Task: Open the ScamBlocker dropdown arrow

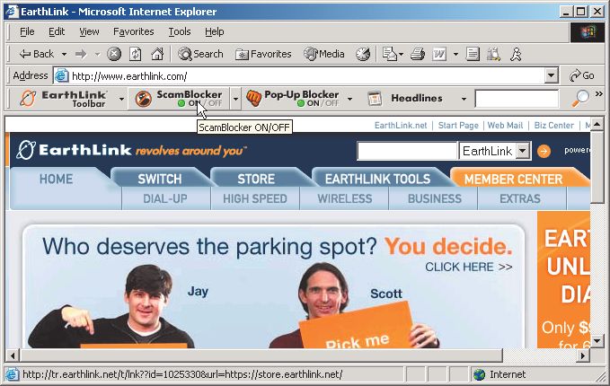Action: 235,99
